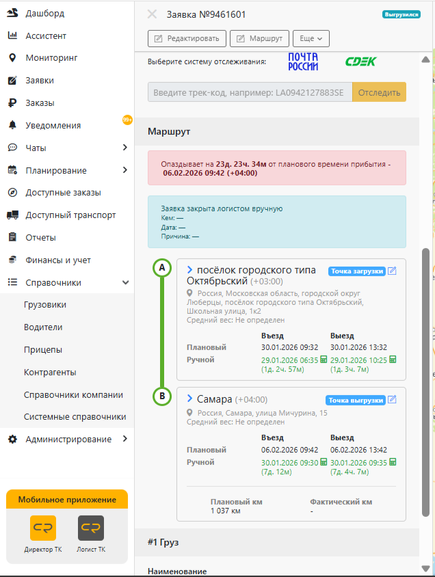Click the Точка выгрузки label
Image resolution: width=435 pixels, height=577 pixels.
click(x=356, y=400)
